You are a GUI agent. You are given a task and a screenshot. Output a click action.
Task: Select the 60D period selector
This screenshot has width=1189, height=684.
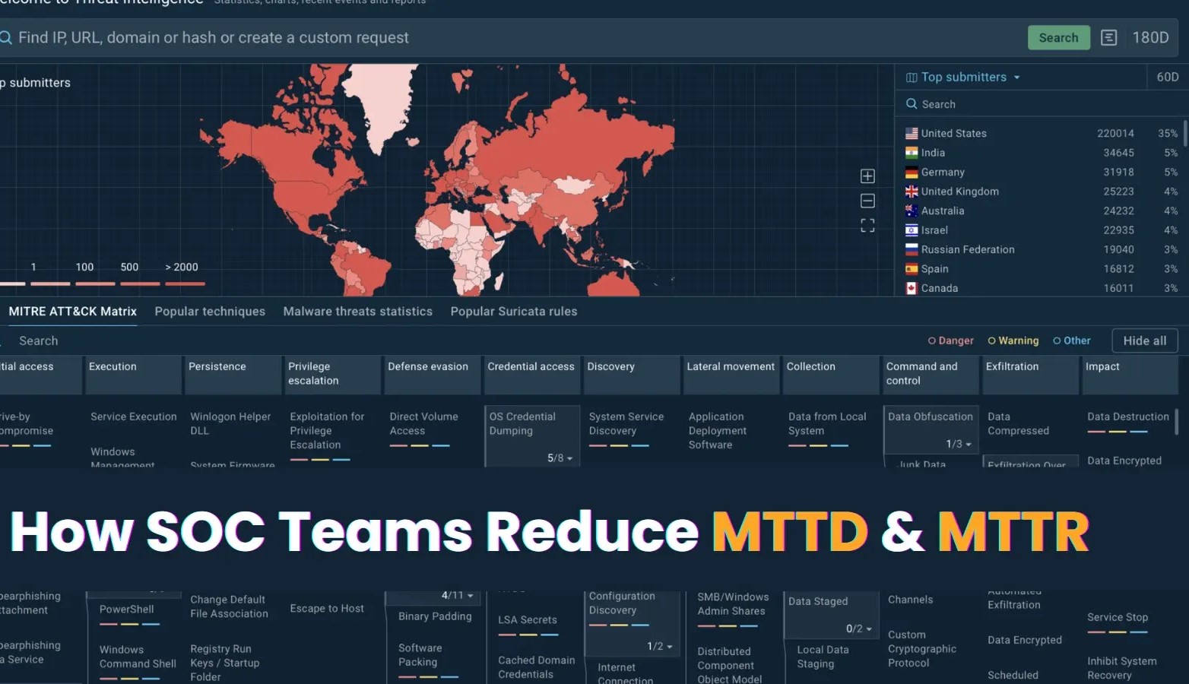pyautogui.click(x=1167, y=77)
